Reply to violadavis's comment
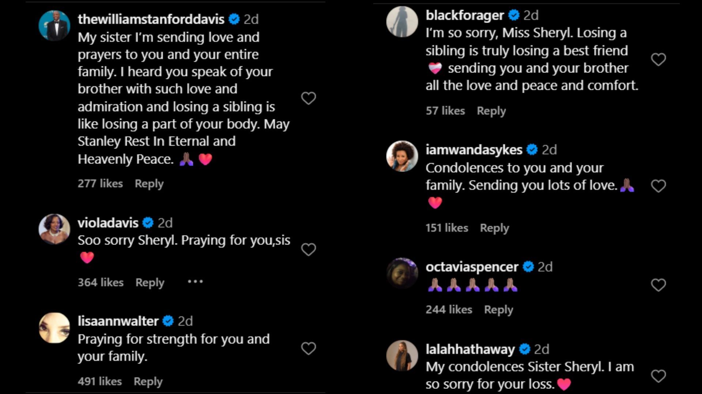Screen dimensions: 702x394 click(x=150, y=282)
